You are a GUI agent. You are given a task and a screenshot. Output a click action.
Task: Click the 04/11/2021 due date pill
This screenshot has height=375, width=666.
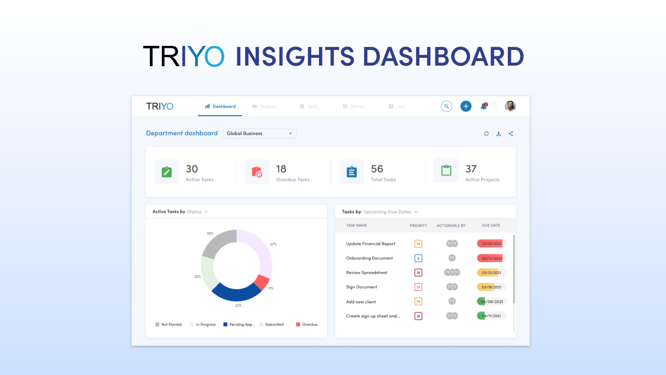[x=492, y=316]
